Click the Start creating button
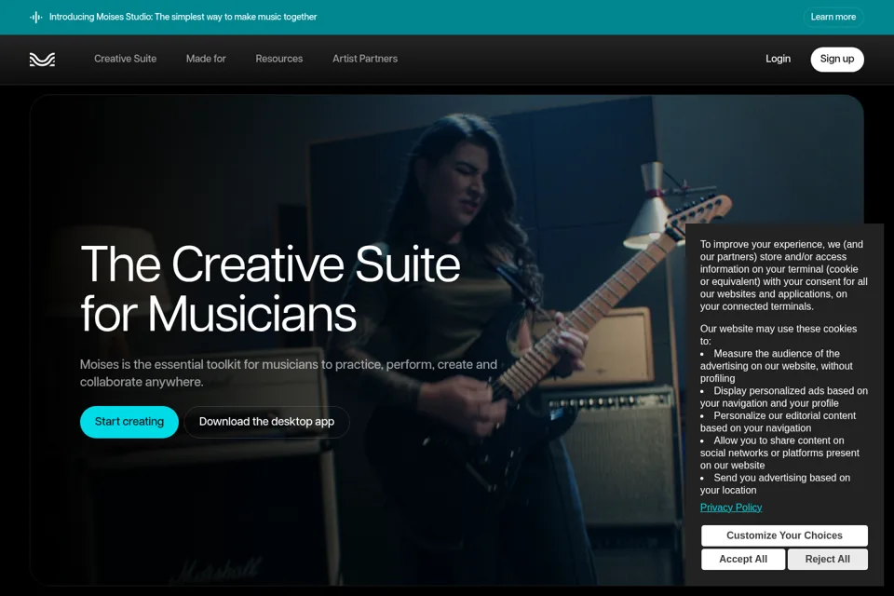This screenshot has width=894, height=596. point(129,422)
